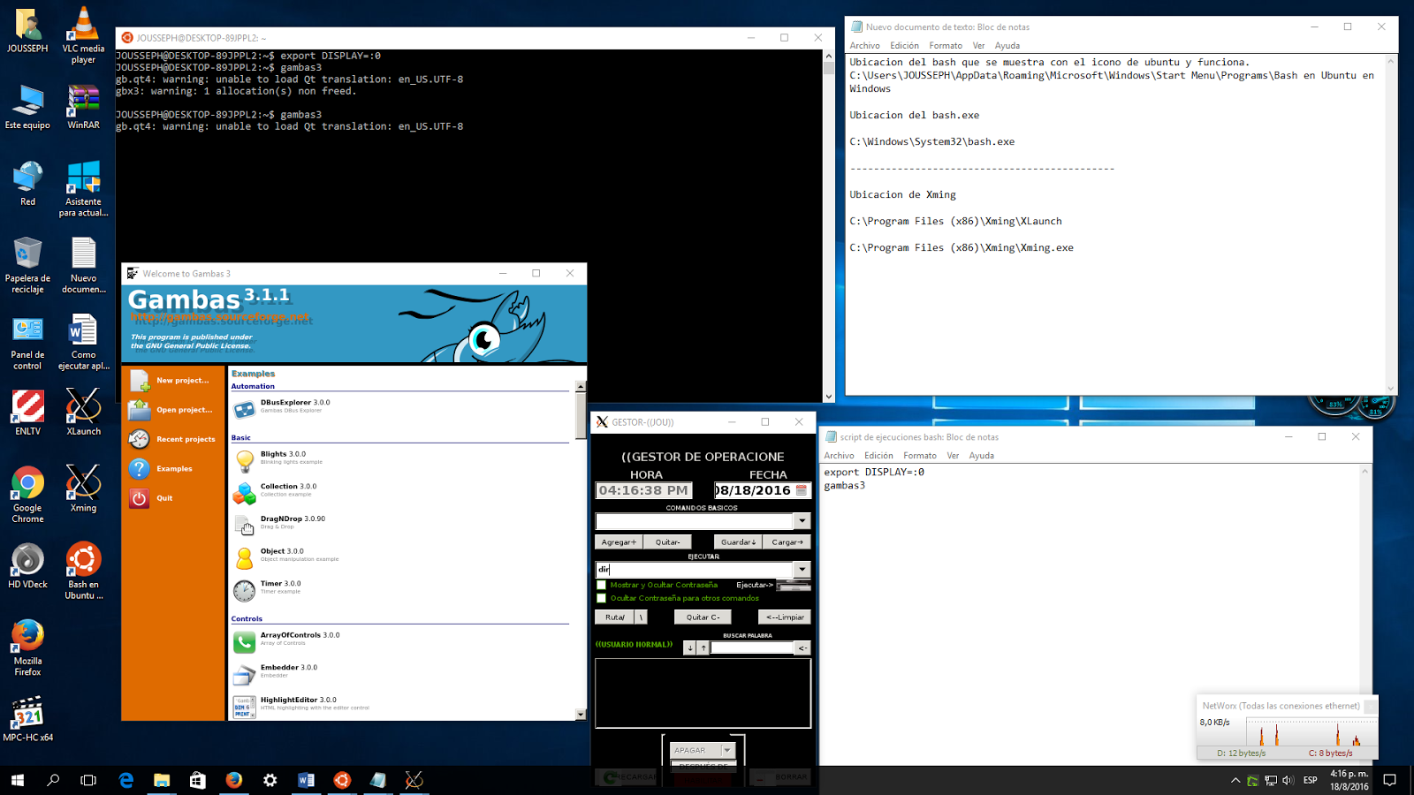The width and height of the screenshot is (1414, 795).
Task: Launch Xming desktop shortcut
Action: click(x=83, y=488)
